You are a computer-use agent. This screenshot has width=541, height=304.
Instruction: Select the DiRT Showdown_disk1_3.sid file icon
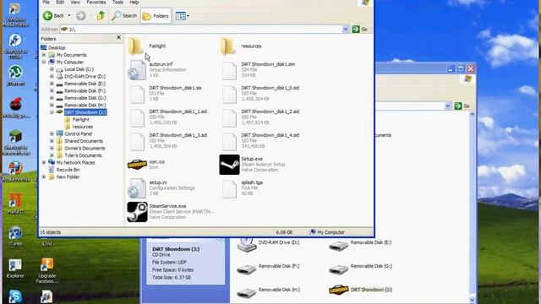pos(137,141)
